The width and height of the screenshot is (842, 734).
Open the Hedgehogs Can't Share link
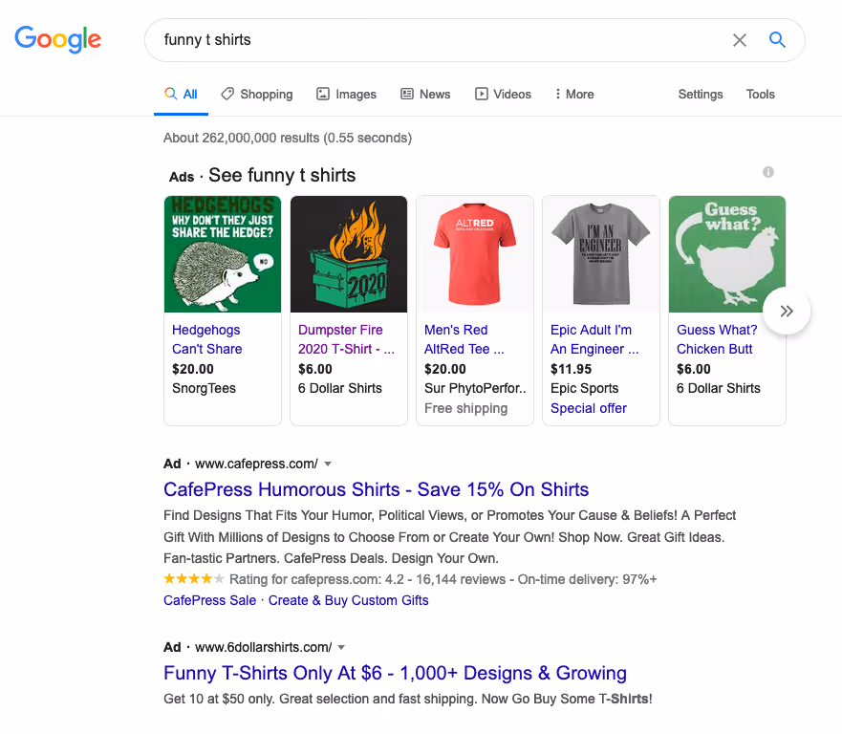206,339
